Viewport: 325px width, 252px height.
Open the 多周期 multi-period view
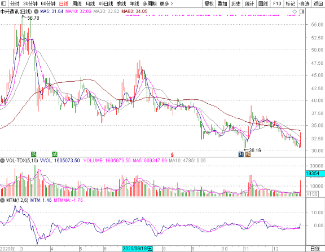click(150, 4)
